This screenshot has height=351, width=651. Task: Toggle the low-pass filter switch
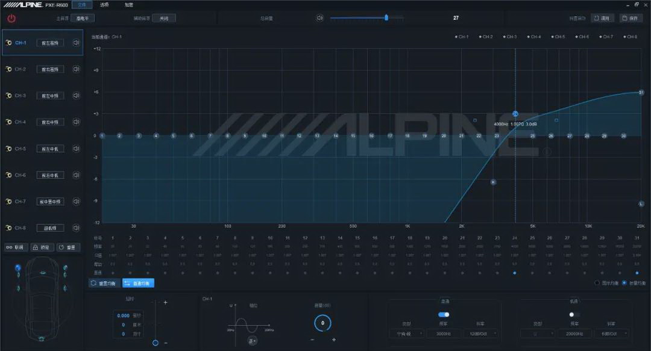pos(574,314)
